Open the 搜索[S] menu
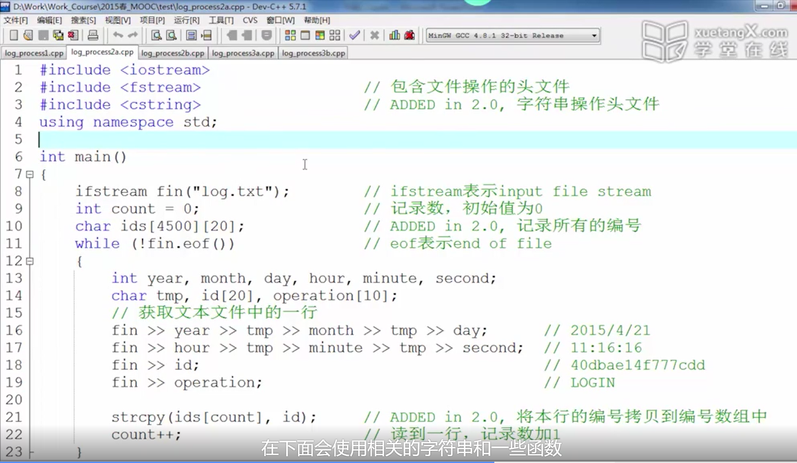Viewport: 797px width, 463px height. coord(83,20)
